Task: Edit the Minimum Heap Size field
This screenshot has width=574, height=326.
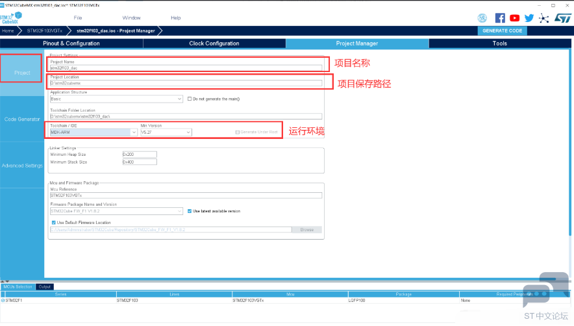Action: pos(140,154)
